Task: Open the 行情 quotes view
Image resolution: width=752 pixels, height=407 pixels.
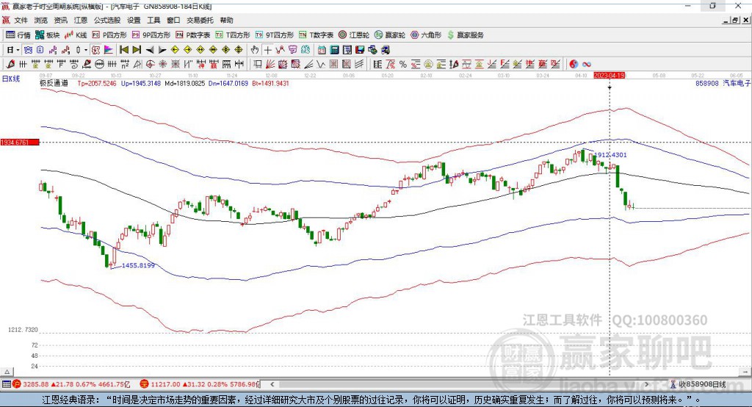Action: (x=18, y=35)
